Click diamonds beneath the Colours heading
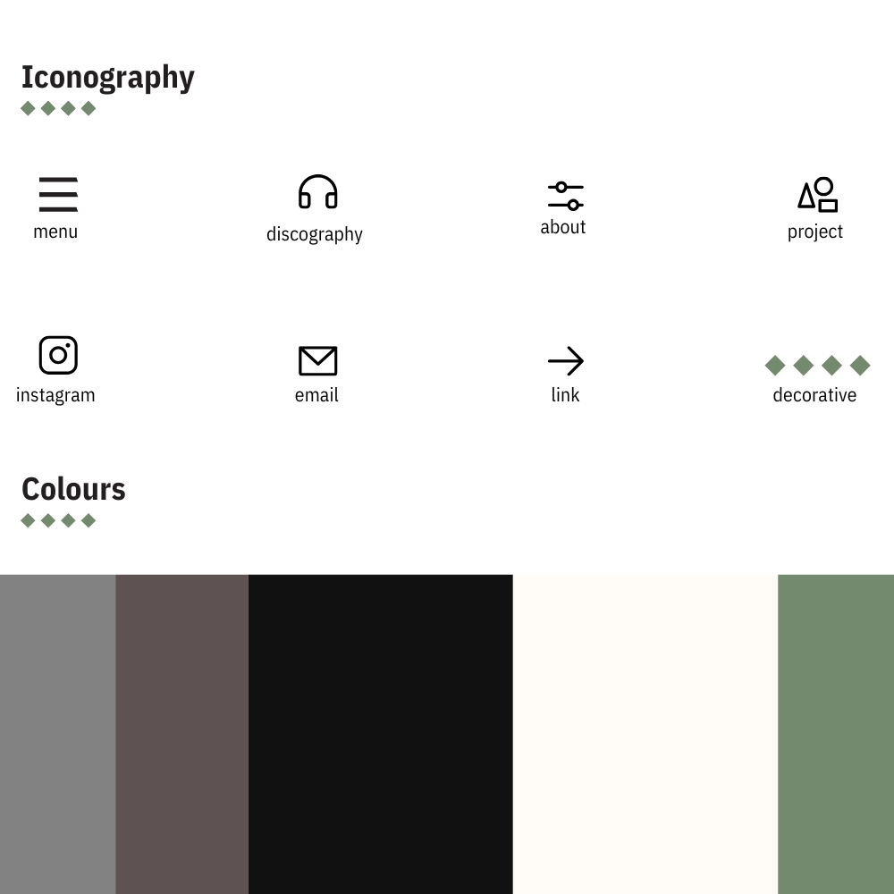 [58, 520]
